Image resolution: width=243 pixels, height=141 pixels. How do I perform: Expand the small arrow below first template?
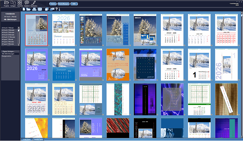tap(48, 45)
